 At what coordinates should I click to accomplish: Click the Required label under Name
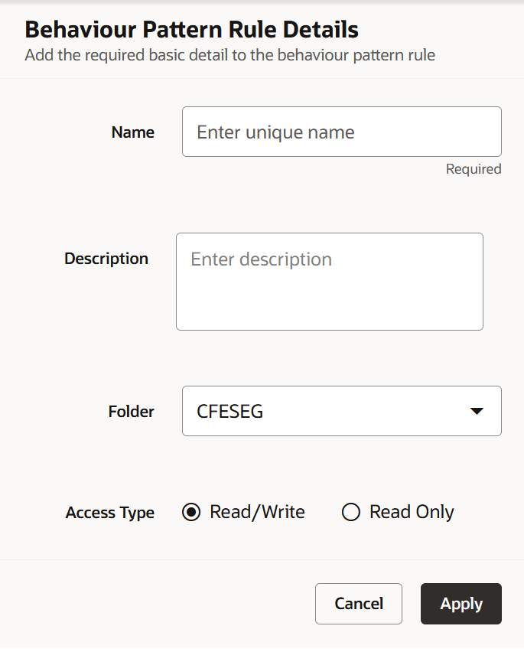[x=473, y=168]
